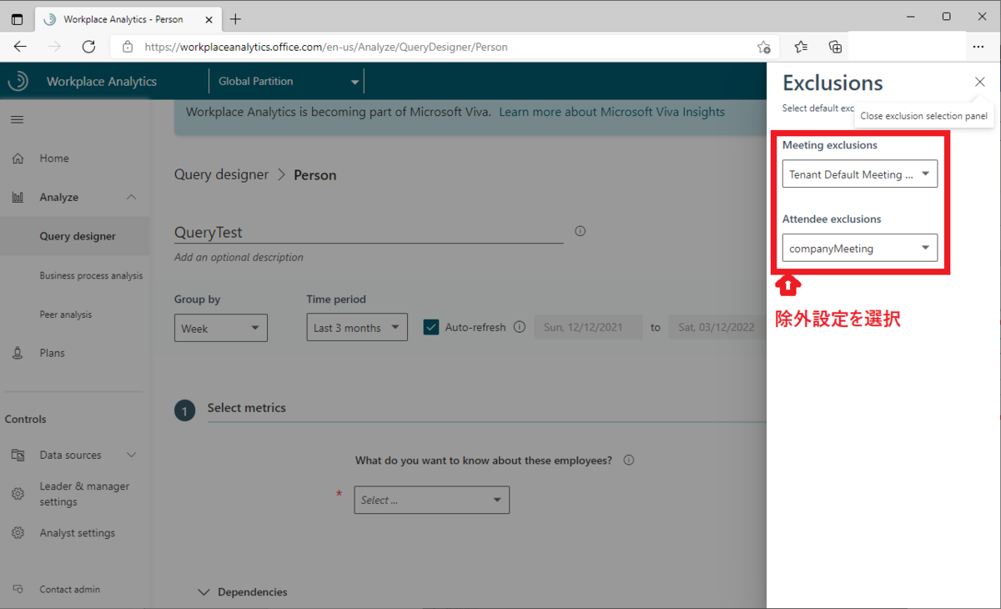Click the site lock icon in address bar
This screenshot has height=609, width=1001.
[x=127, y=47]
